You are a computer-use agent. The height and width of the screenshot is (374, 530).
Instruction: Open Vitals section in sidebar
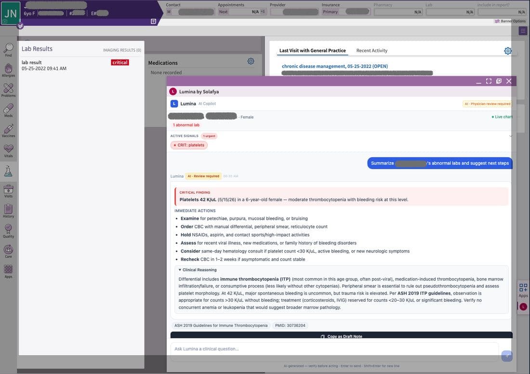click(x=8, y=151)
